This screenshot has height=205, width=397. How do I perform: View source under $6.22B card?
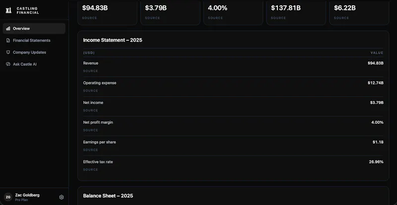pos(341,18)
